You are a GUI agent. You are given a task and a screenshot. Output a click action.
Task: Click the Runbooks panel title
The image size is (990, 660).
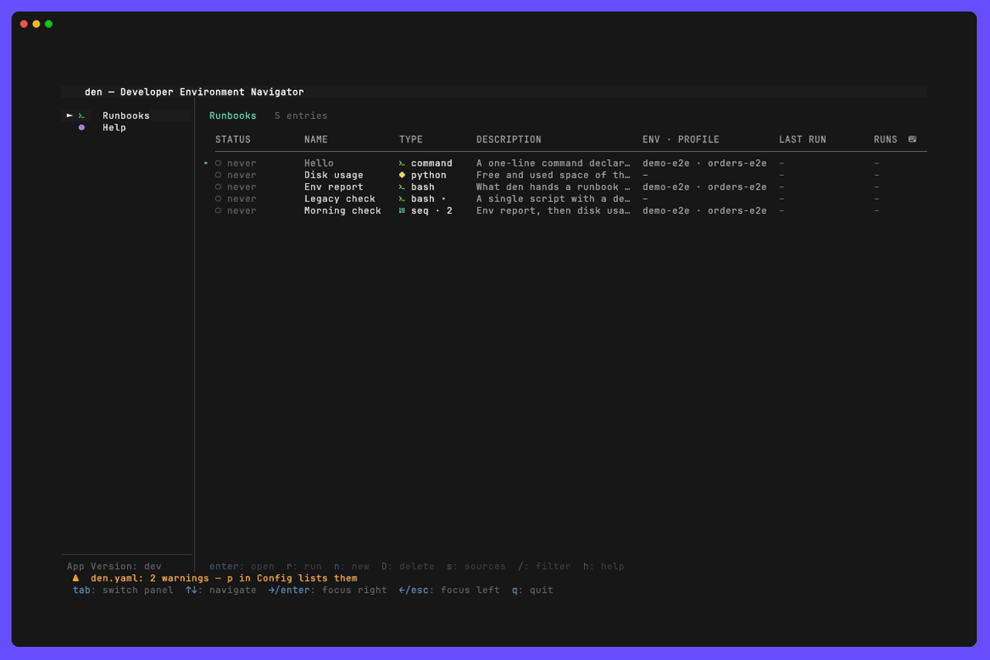pyautogui.click(x=233, y=116)
